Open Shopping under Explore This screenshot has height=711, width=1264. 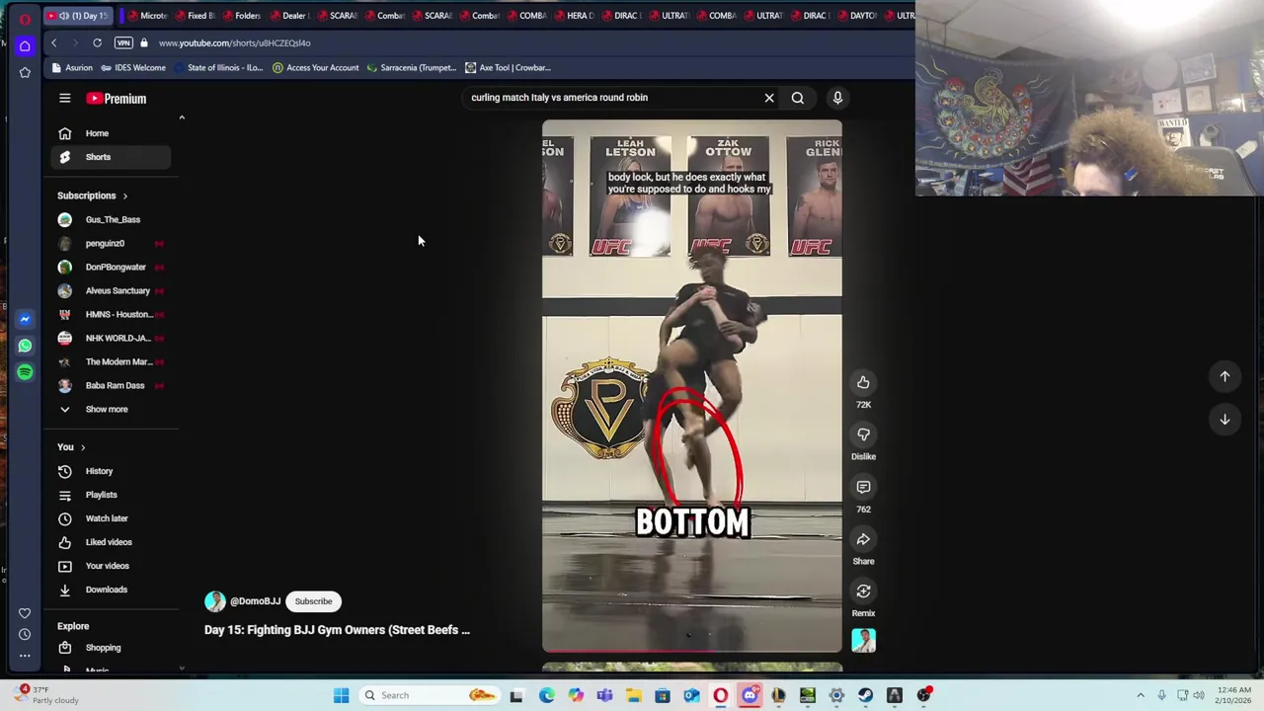click(110, 648)
